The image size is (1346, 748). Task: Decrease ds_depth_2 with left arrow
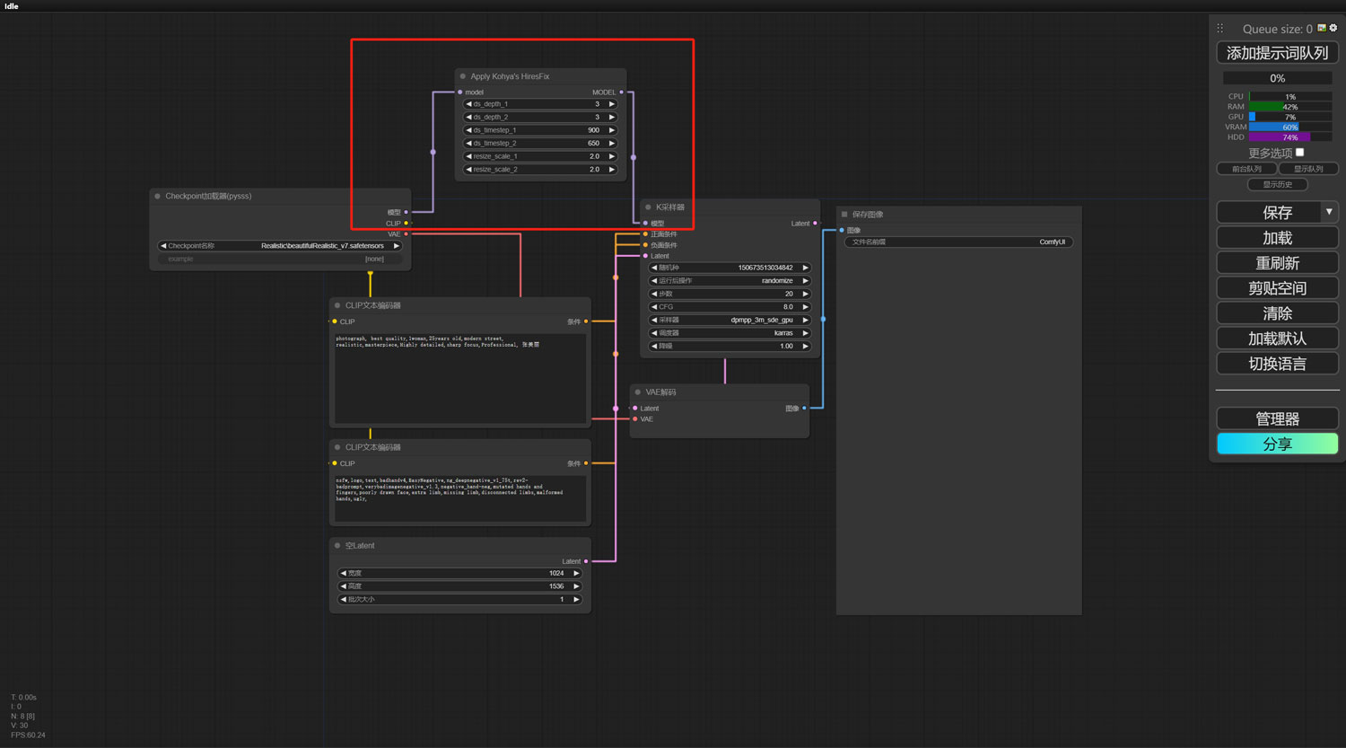(468, 118)
